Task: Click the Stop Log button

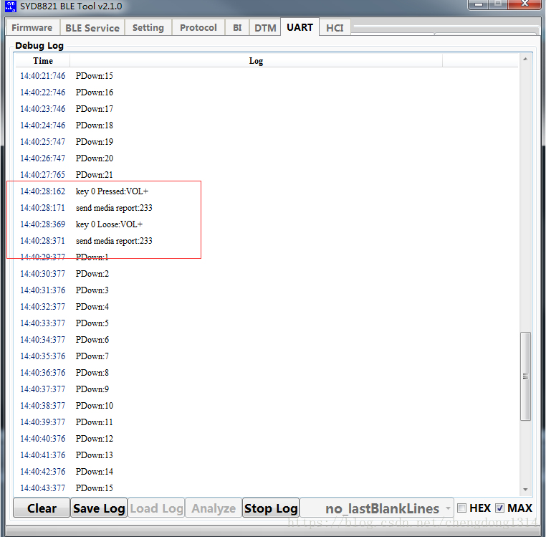Action: (271, 508)
